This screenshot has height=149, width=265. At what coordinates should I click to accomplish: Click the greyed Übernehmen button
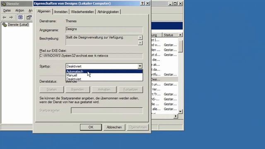[x=138, y=127]
